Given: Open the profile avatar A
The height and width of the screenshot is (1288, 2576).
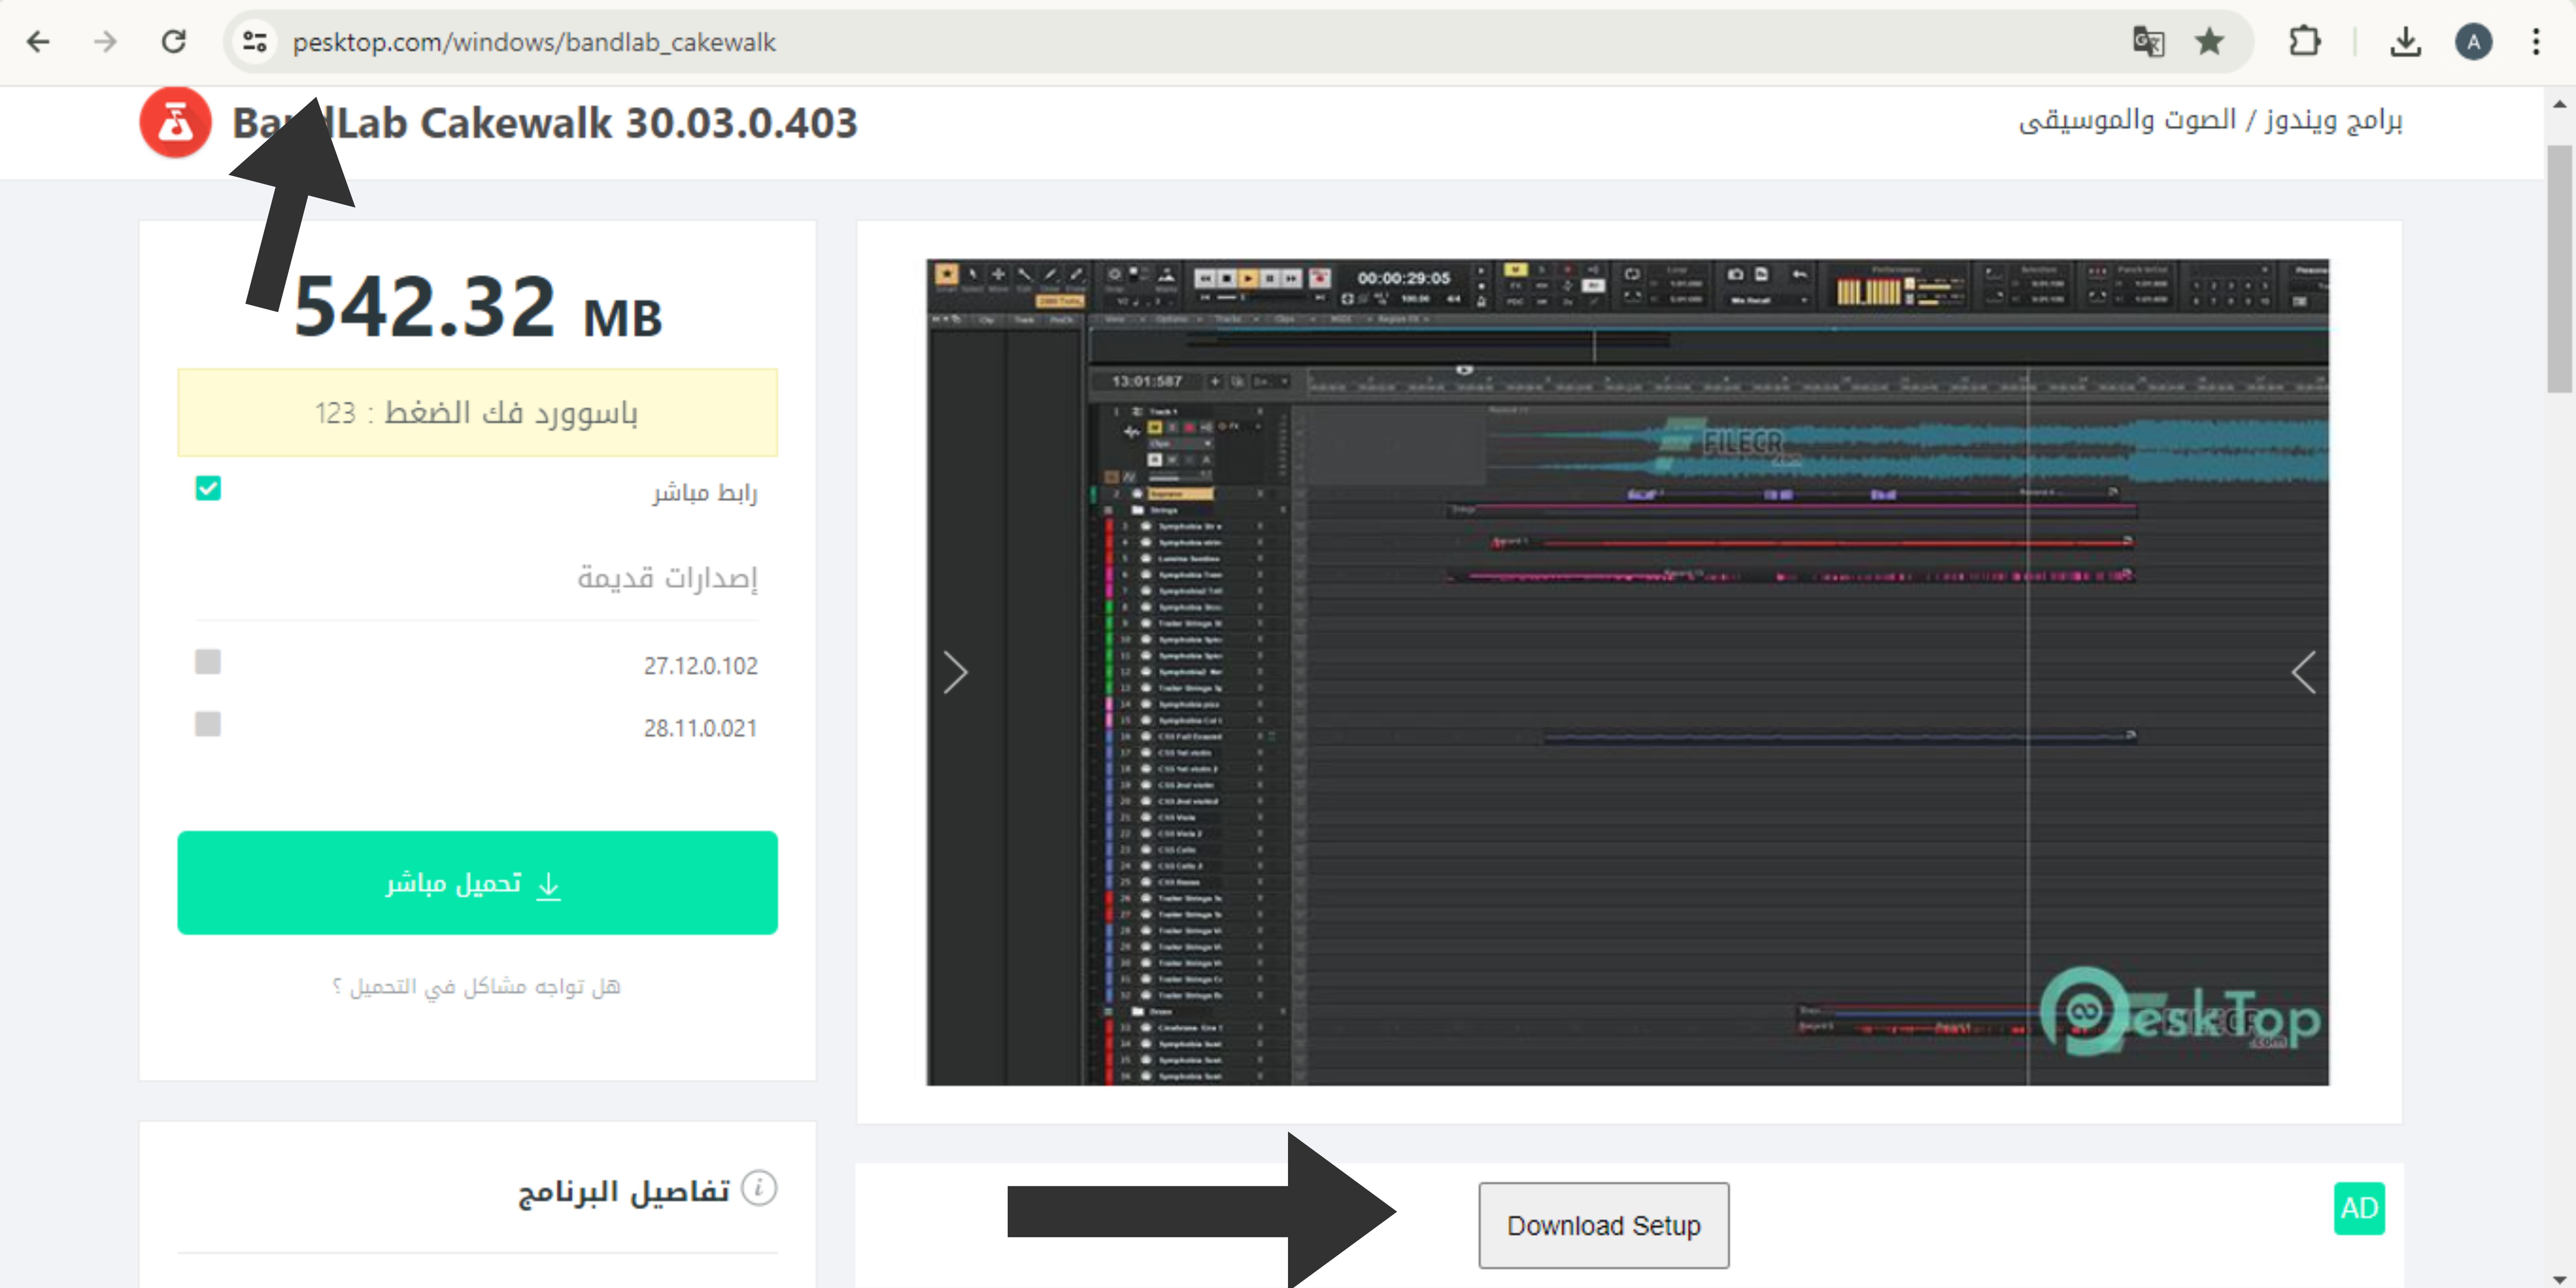Looking at the screenshot, I should click(x=2473, y=42).
